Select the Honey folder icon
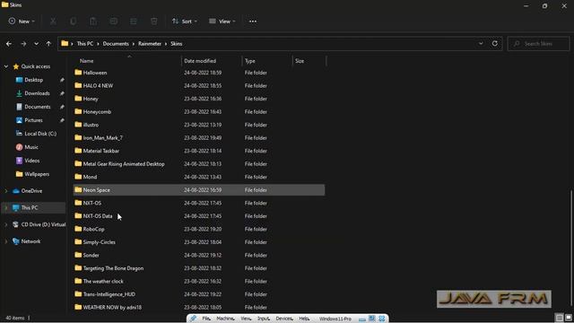574x323 pixels. pos(78,99)
